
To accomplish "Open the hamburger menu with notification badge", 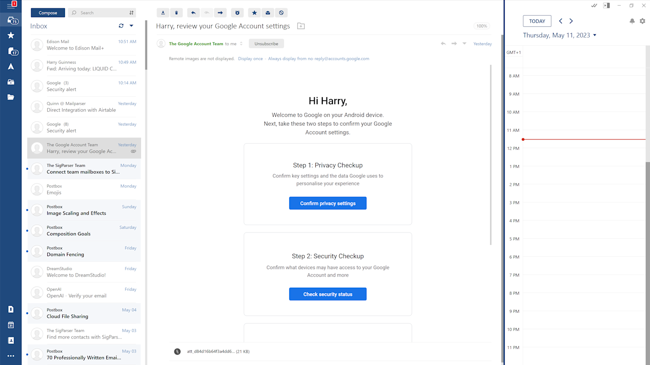I will (x=11, y=5).
